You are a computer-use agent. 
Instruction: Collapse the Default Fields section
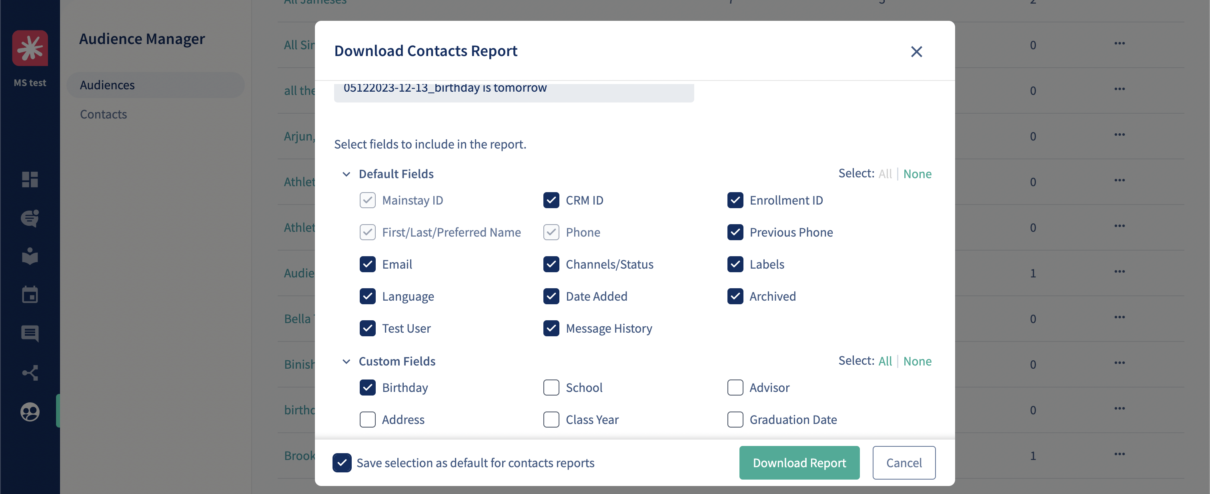tap(346, 174)
